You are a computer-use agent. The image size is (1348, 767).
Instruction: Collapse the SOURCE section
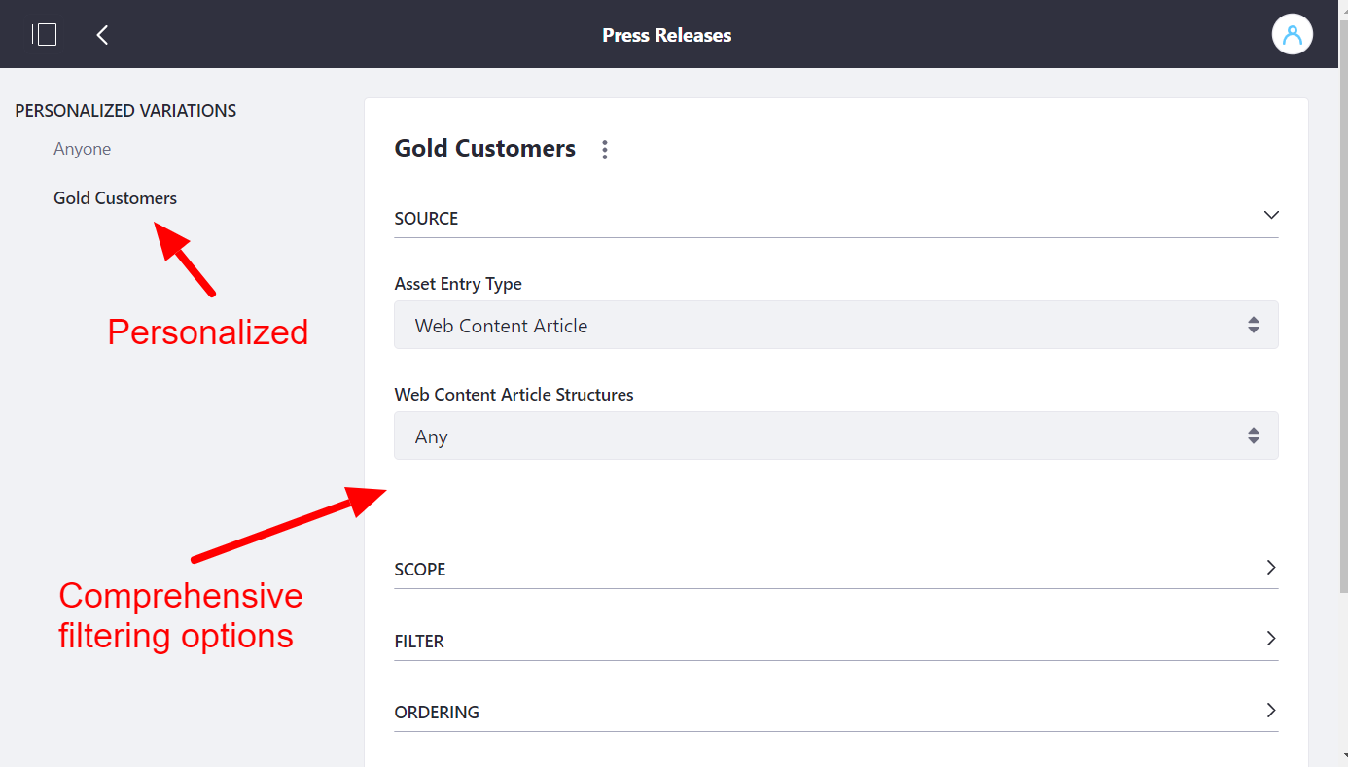pyautogui.click(x=1270, y=215)
